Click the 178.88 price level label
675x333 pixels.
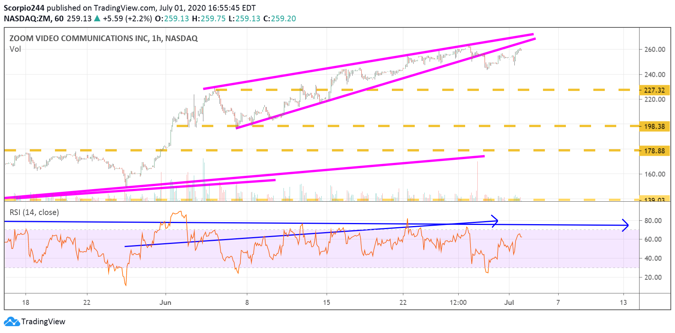(654, 151)
